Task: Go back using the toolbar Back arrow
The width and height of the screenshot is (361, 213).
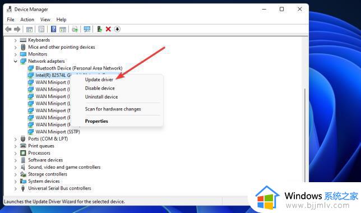Action: (8, 29)
